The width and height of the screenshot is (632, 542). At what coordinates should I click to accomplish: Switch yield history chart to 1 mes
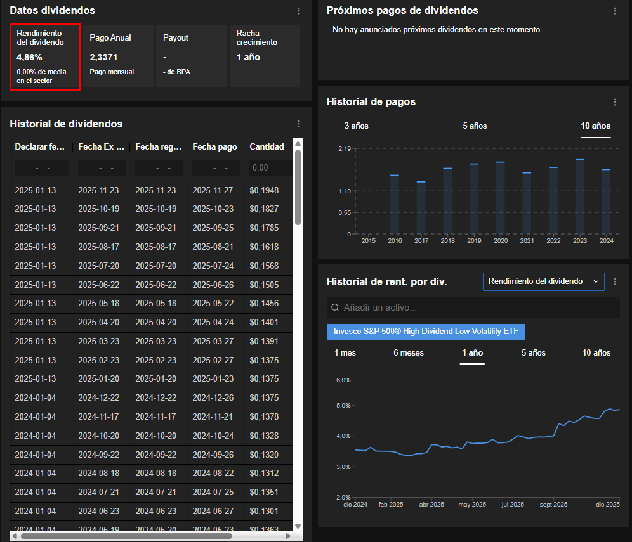point(345,353)
